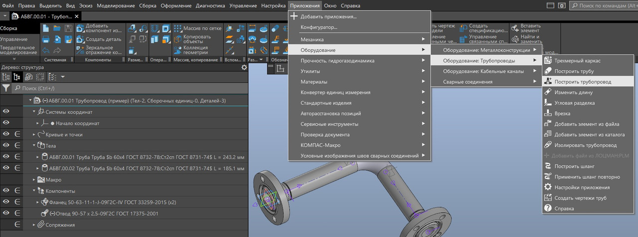Choose Построить трубу from the submenu

(587, 71)
